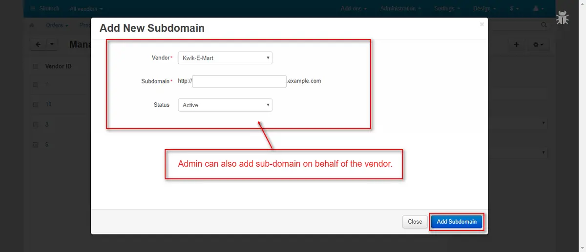Viewport: 586px width, 252px height.
Task: Click the Close button in dialog footer
Action: coord(415,222)
